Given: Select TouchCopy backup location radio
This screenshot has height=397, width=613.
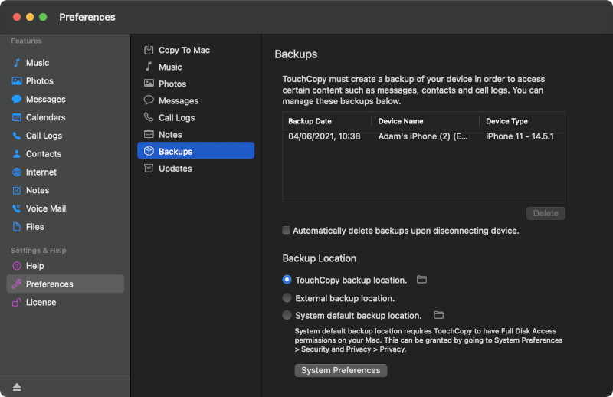Looking at the screenshot, I should click(287, 280).
